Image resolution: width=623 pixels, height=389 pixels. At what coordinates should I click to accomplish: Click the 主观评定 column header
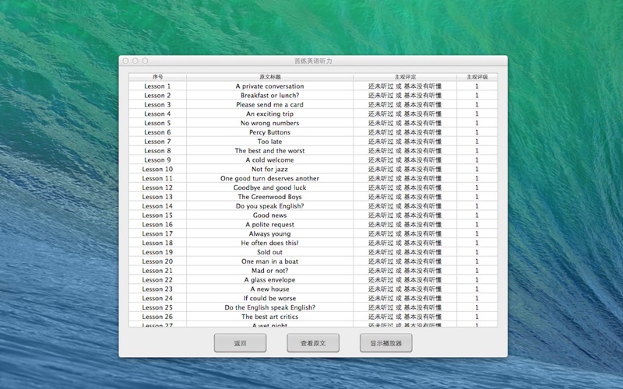[x=405, y=77]
